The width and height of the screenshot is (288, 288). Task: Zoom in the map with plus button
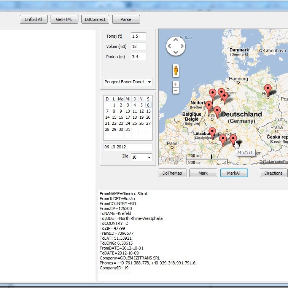175,84
